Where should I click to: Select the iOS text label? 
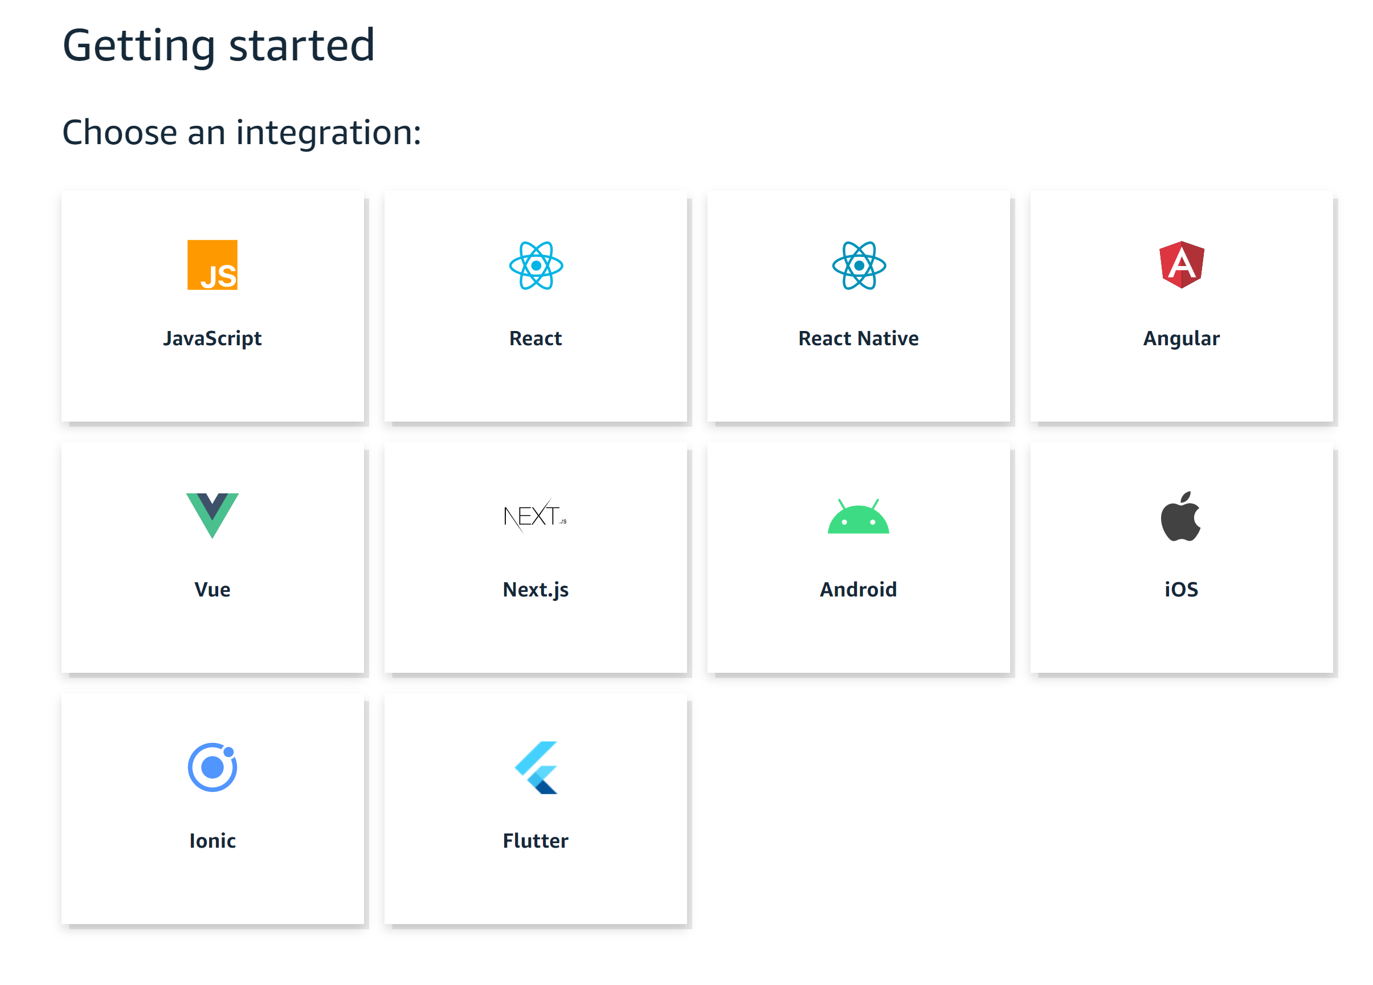point(1181,589)
